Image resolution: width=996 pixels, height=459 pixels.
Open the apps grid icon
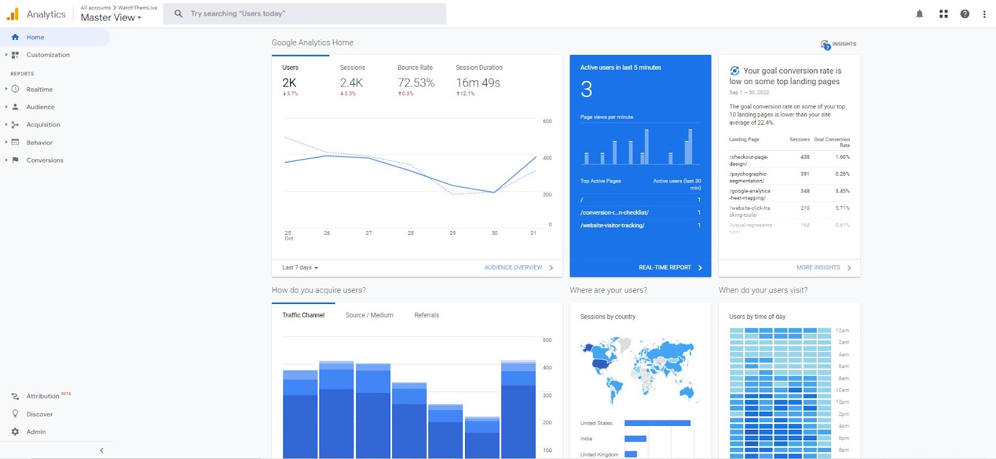[x=944, y=14]
